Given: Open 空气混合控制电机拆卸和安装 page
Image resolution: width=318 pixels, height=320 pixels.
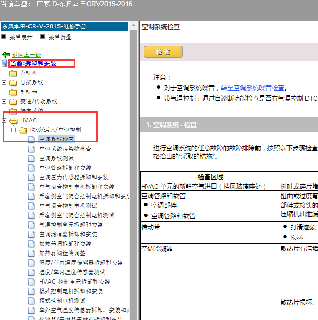Looking at the screenshot, I should [x=76, y=187].
